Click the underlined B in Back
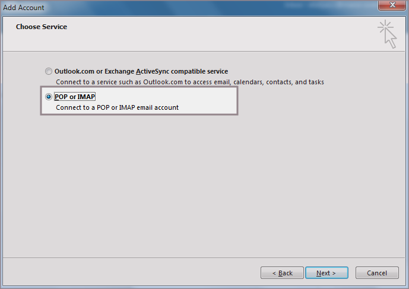This screenshot has width=409, height=289. [280, 274]
